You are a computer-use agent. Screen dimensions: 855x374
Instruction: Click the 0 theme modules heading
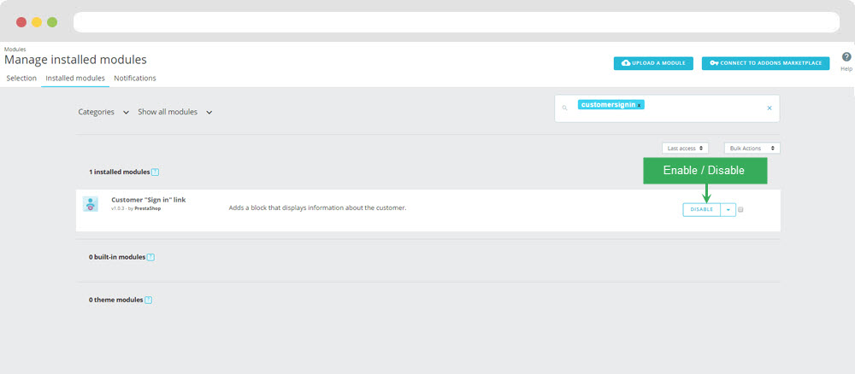[x=116, y=300]
